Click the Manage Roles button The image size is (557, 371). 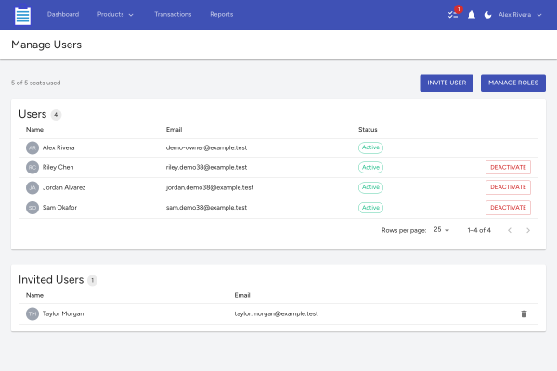513,83
